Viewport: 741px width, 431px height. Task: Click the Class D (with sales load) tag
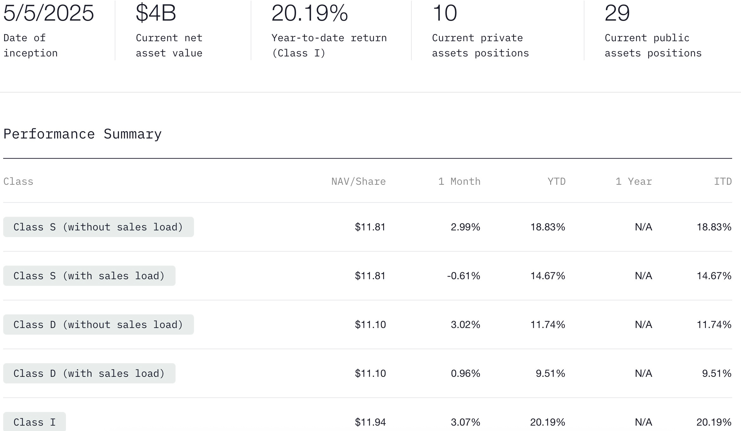pyautogui.click(x=89, y=373)
